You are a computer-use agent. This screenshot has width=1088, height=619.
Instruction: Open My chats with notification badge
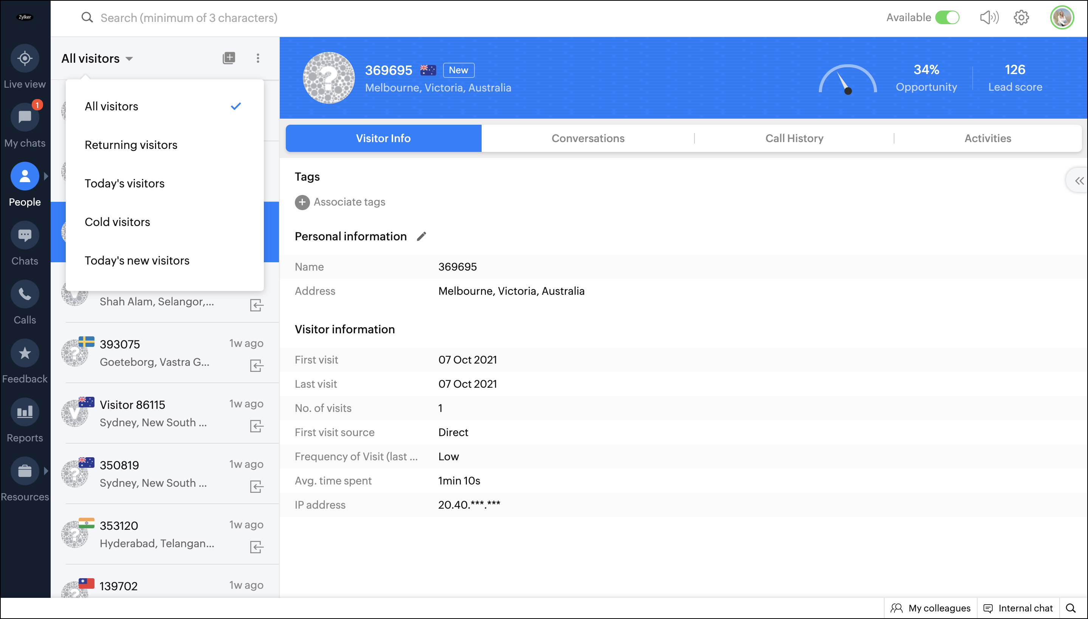pyautogui.click(x=25, y=117)
